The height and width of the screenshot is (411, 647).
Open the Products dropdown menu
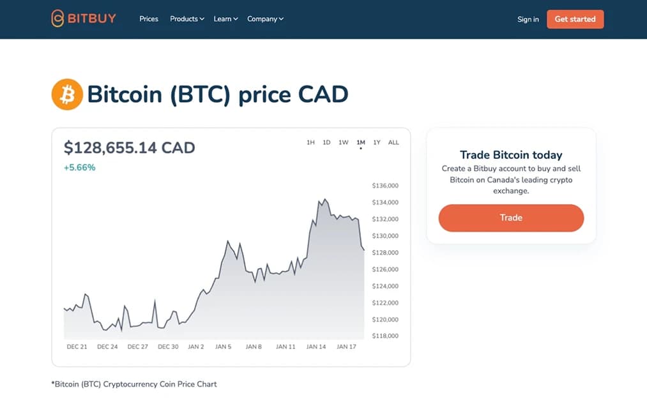click(186, 19)
